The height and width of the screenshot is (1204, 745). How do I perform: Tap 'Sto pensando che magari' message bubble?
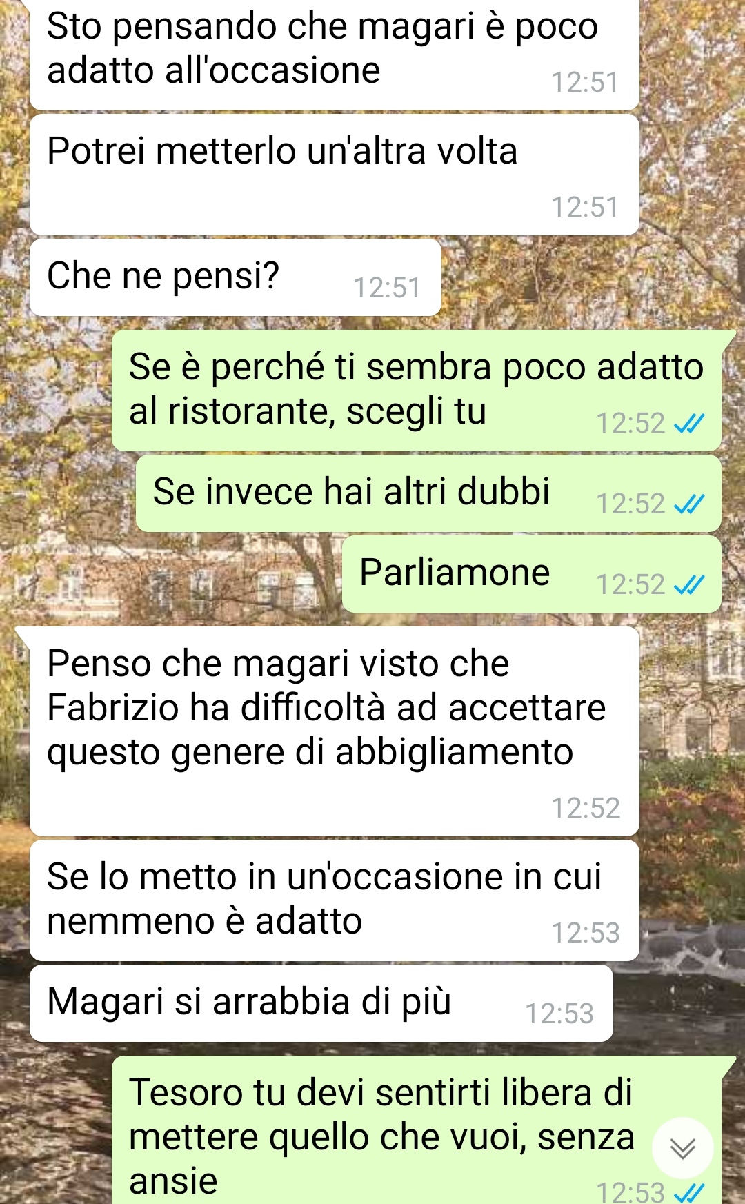tap(335, 55)
